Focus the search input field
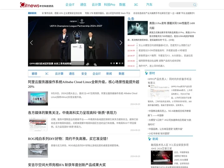This screenshot has height=168, width=224. [181, 5]
